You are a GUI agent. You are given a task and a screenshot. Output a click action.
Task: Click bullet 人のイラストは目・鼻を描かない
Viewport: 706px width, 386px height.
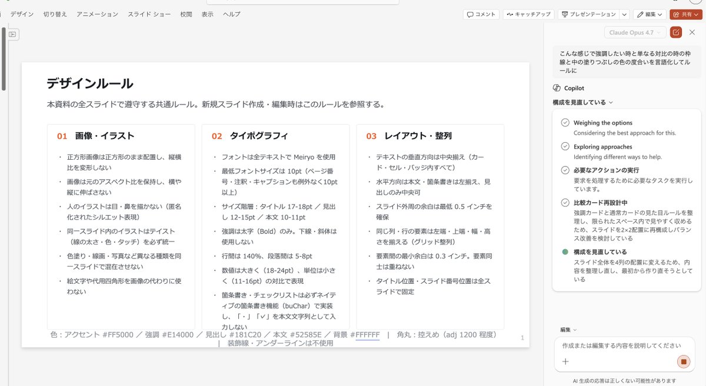coord(124,212)
